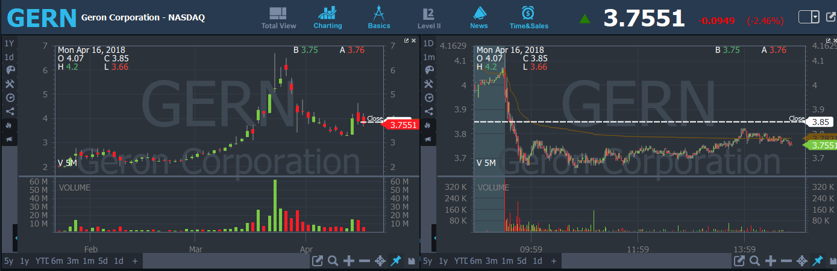Screen dimensions: 837x271
Task: Toggle crosshair tool on left chart
Action: coord(380,261)
